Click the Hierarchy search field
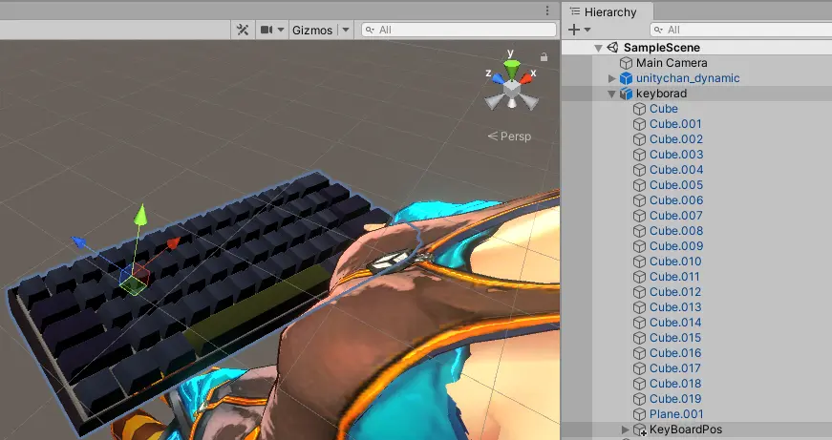 pos(740,30)
